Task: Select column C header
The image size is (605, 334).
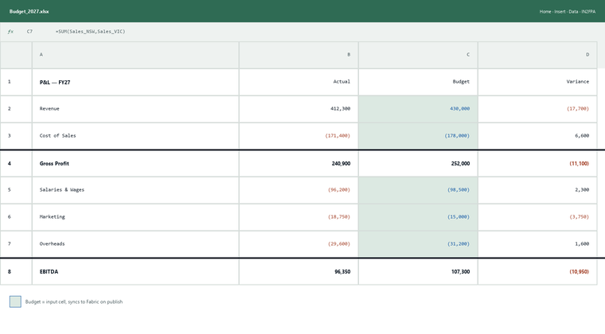Action: point(418,55)
